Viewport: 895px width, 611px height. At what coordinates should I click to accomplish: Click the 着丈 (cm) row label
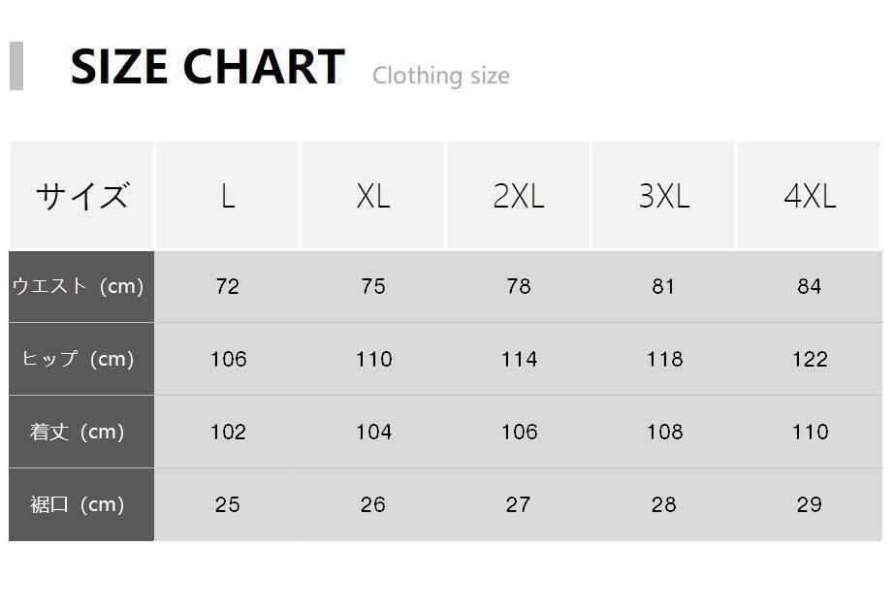[x=79, y=432]
